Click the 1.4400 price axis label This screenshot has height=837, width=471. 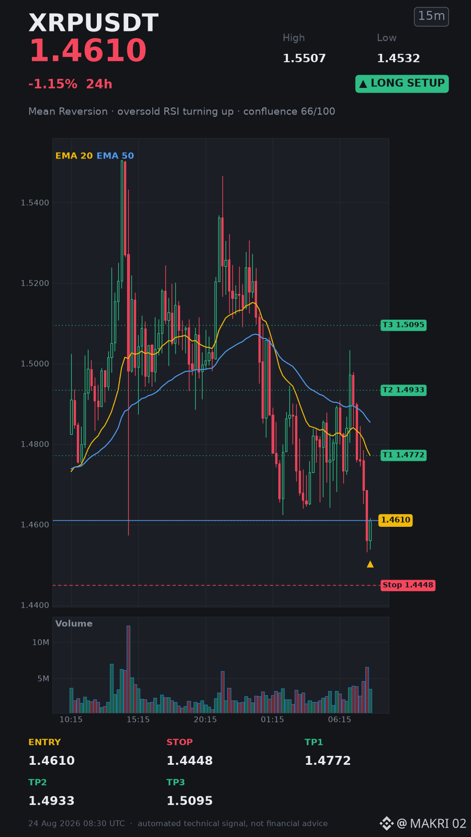(35, 606)
